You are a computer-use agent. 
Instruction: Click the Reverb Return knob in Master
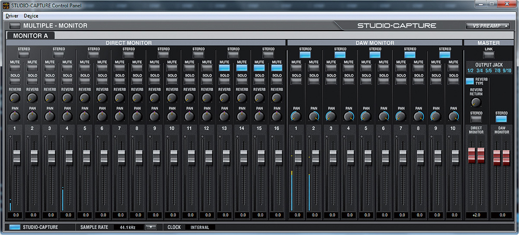coord(476,102)
